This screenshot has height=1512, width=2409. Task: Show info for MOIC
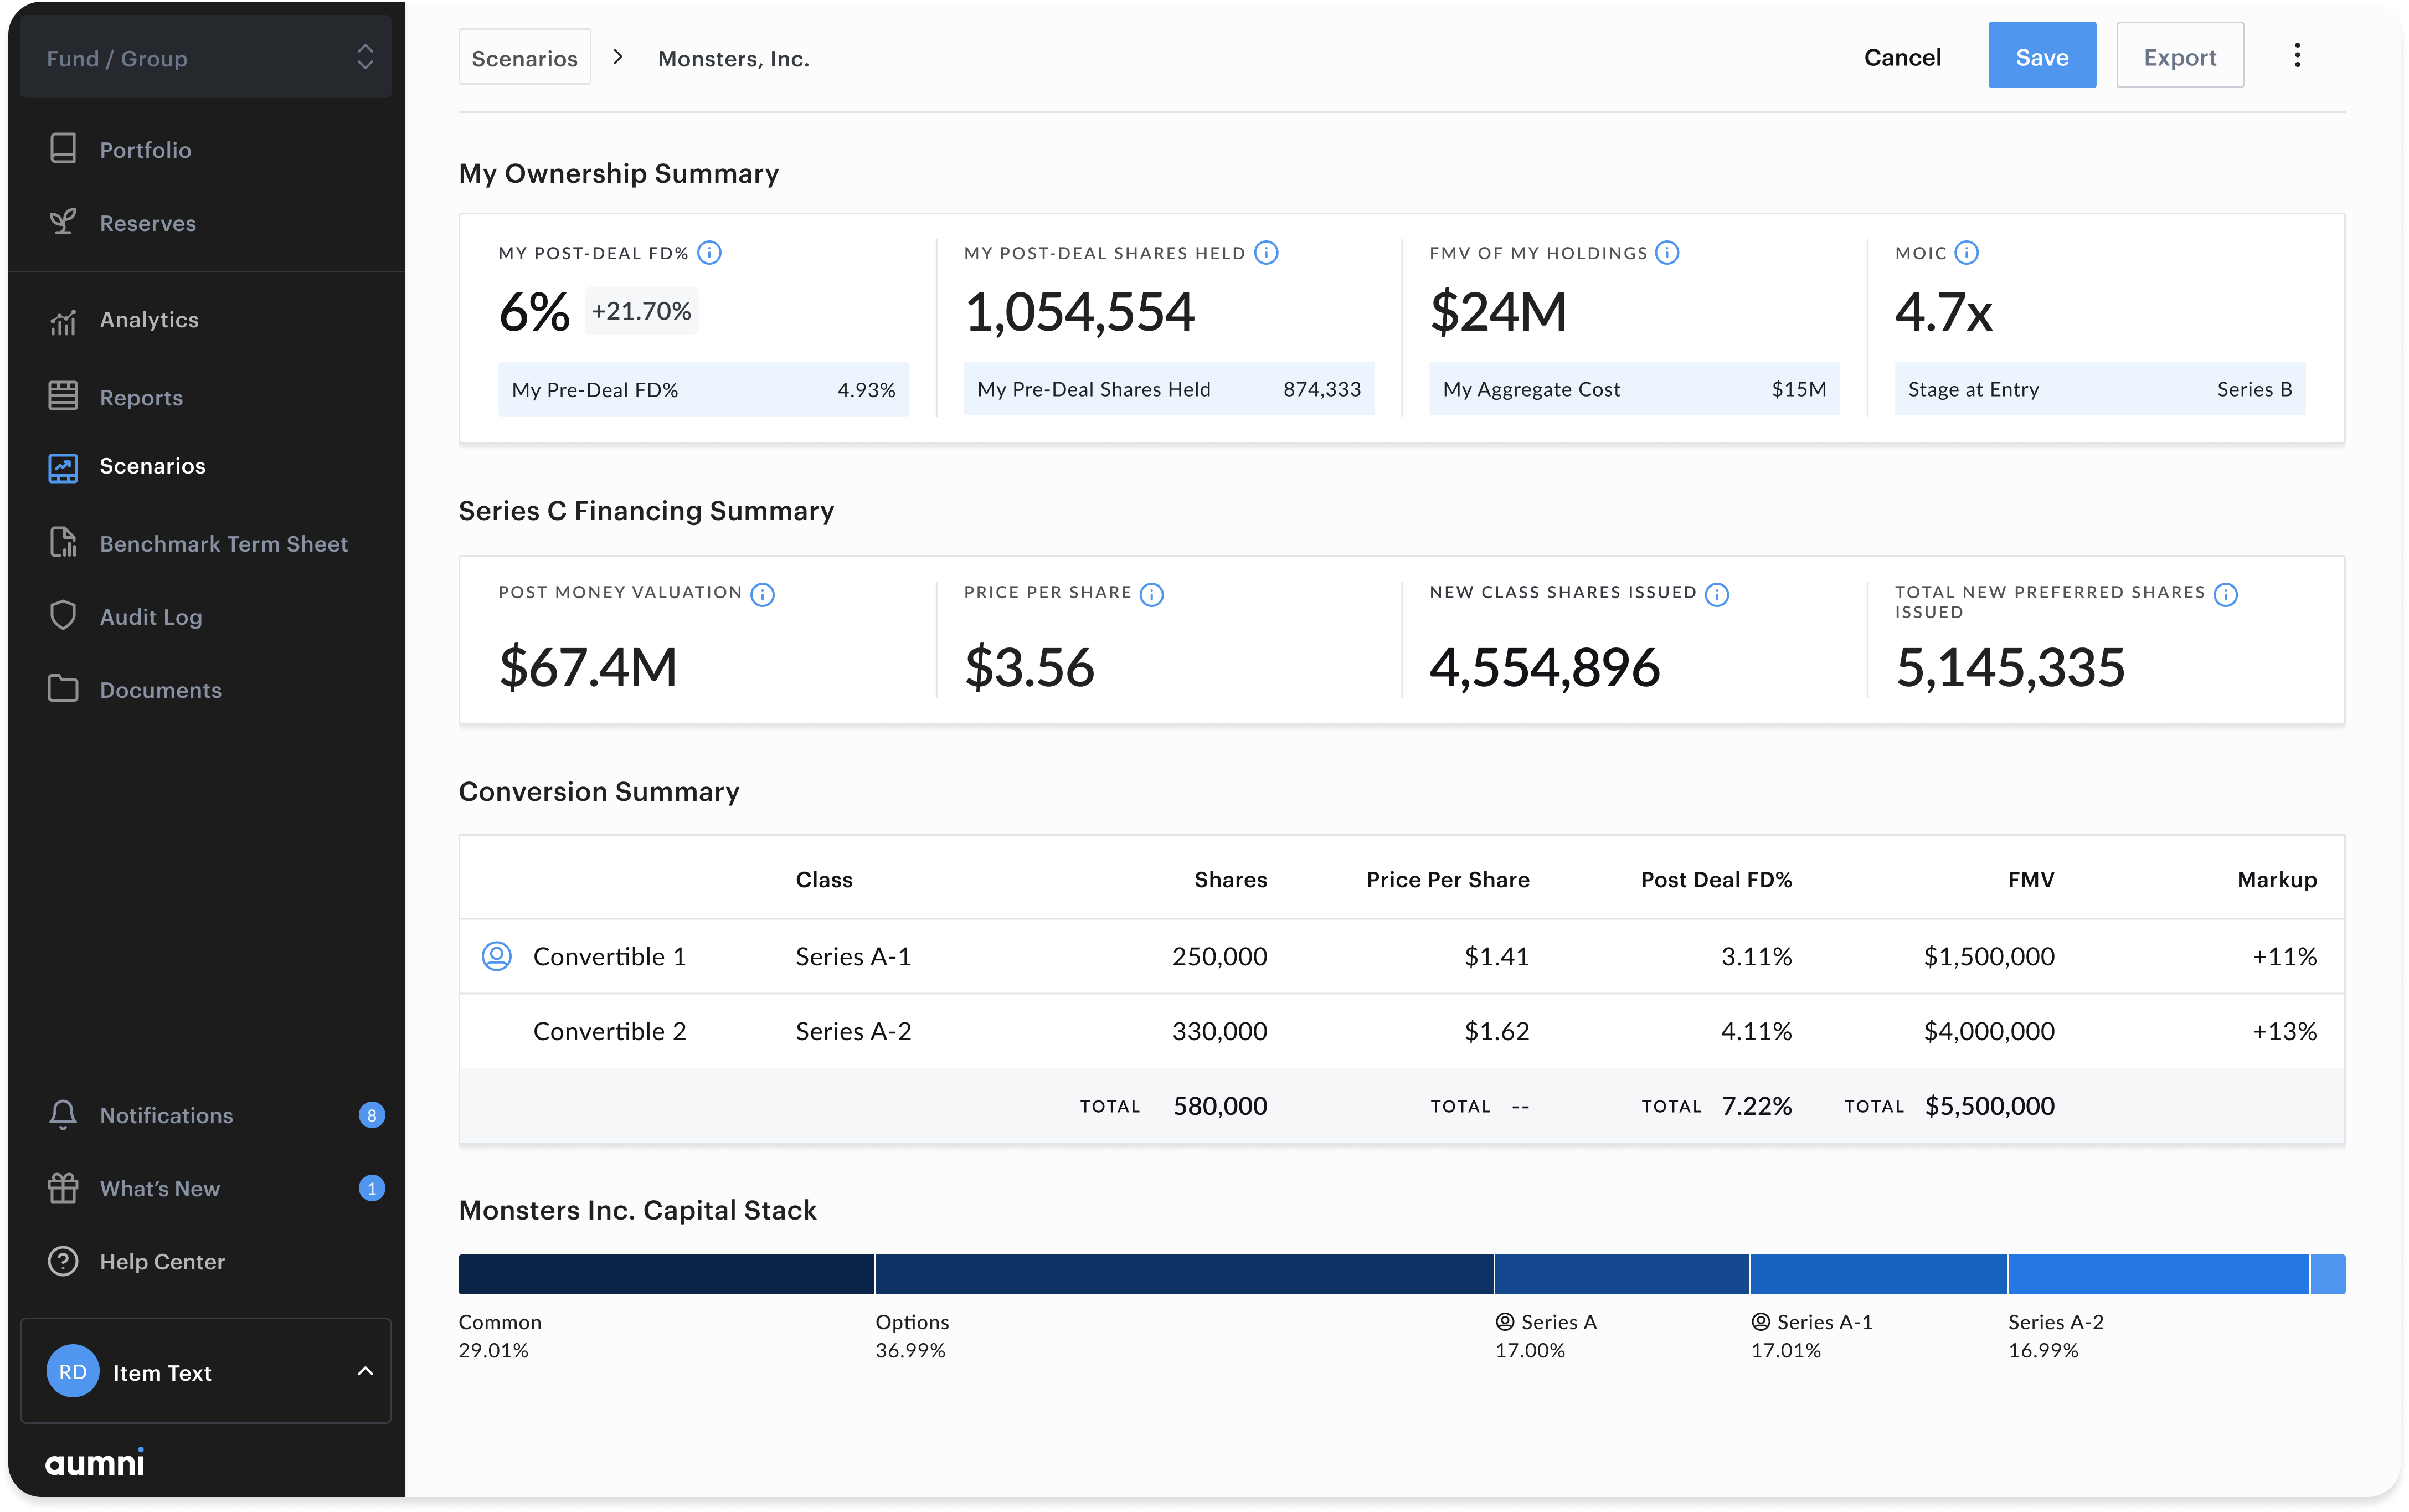(x=1966, y=253)
